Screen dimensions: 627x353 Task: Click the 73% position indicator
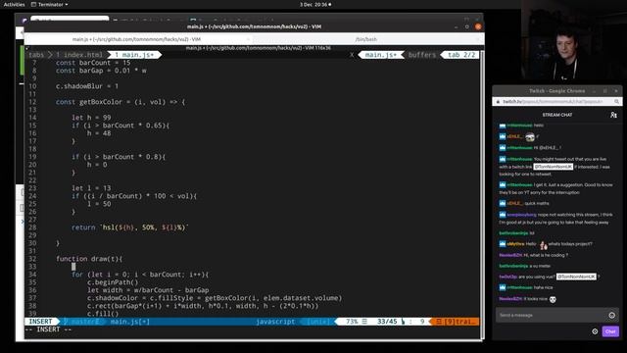coord(352,322)
